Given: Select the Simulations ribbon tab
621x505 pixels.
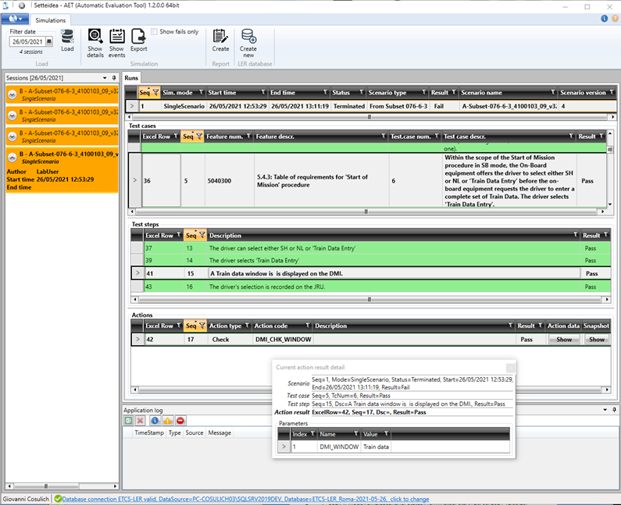Looking at the screenshot, I should [50, 20].
